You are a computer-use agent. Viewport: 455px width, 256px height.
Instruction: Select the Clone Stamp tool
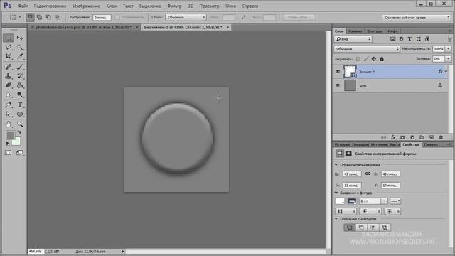[9, 76]
